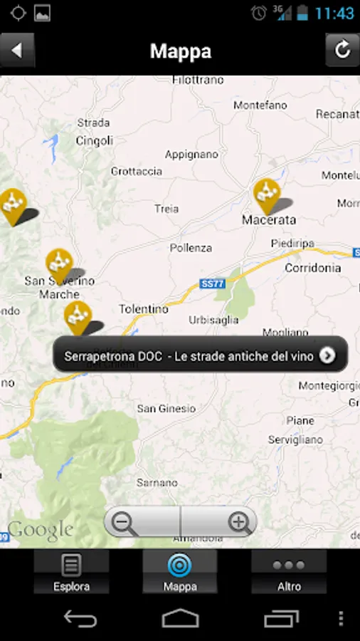Viewport: 360px width, 641px height.
Task: Tap the Android back navigation button
Action: [80, 618]
